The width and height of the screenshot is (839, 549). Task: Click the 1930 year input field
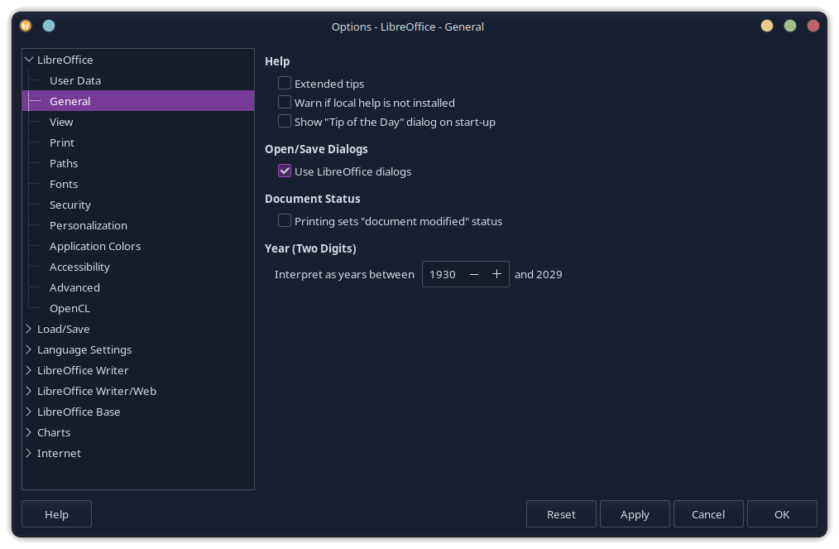pos(443,274)
